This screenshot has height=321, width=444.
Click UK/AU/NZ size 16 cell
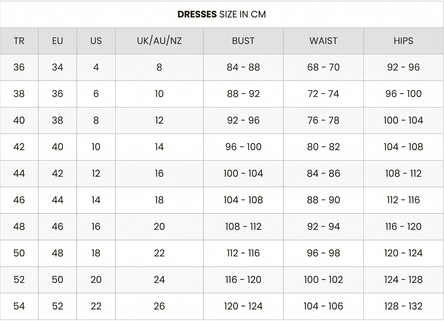(159, 174)
